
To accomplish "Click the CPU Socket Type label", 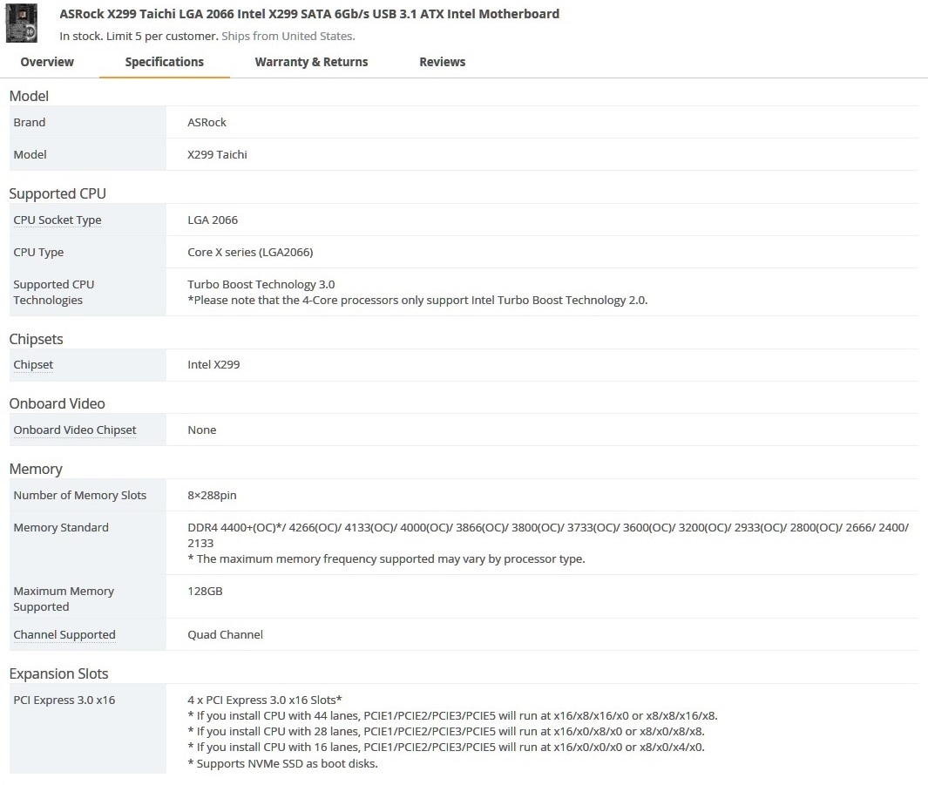I will pyautogui.click(x=58, y=220).
